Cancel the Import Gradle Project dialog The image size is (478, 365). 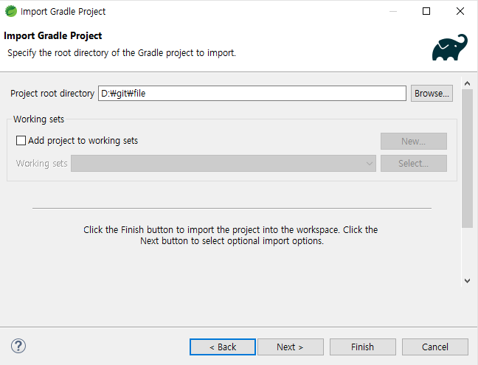435,347
